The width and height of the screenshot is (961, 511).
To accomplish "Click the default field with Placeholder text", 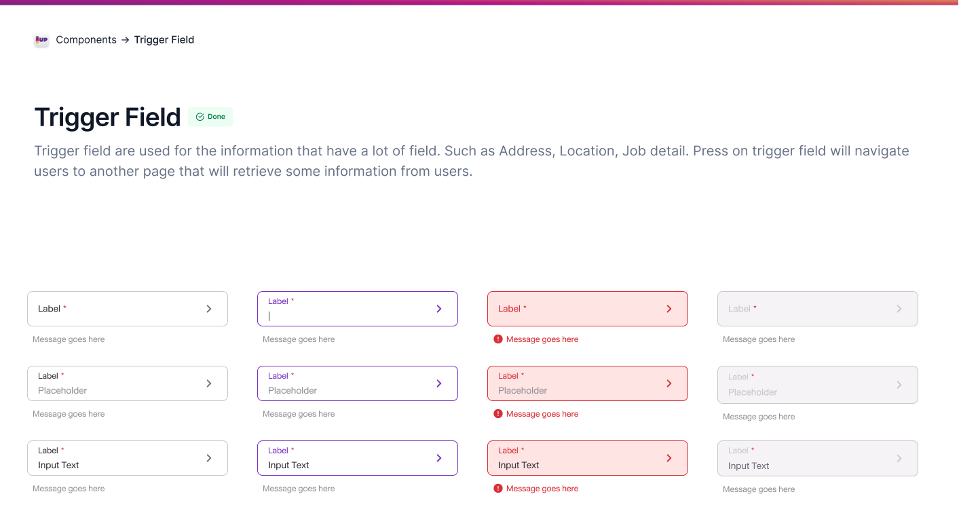I will pyautogui.click(x=115, y=383).
